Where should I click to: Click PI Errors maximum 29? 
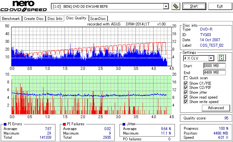tap(49, 133)
